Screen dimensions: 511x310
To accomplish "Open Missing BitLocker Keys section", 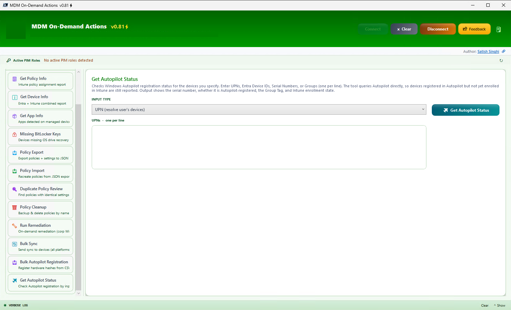I will pyautogui.click(x=40, y=137).
